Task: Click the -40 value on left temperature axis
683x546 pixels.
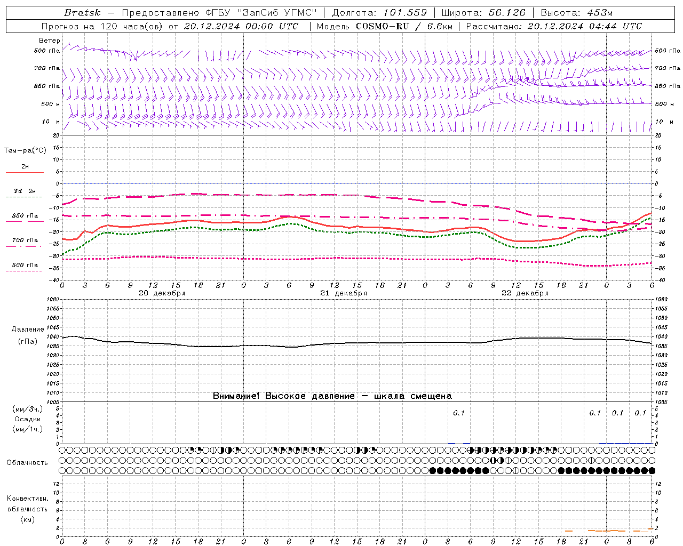Action: point(54,280)
